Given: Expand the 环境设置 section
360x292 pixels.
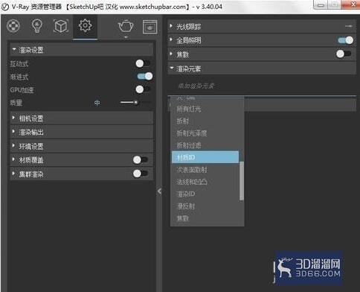Looking at the screenshot, I should pyautogui.click(x=81, y=146).
